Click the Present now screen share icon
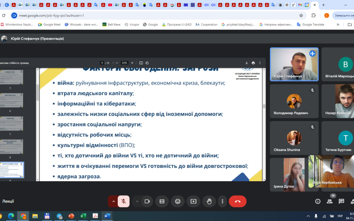This screenshot has width=354, height=221. point(193,202)
